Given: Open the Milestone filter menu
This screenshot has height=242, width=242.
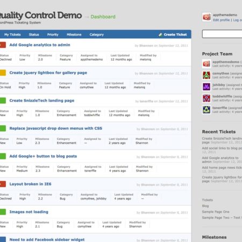Looking at the screenshot, I should (x=74, y=34).
